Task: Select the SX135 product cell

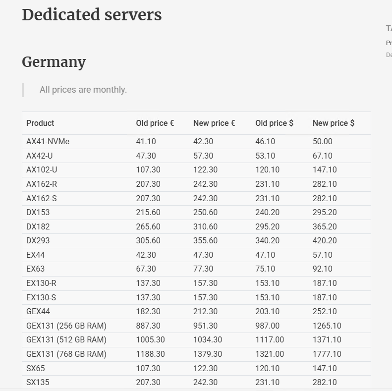Action: pos(38,382)
